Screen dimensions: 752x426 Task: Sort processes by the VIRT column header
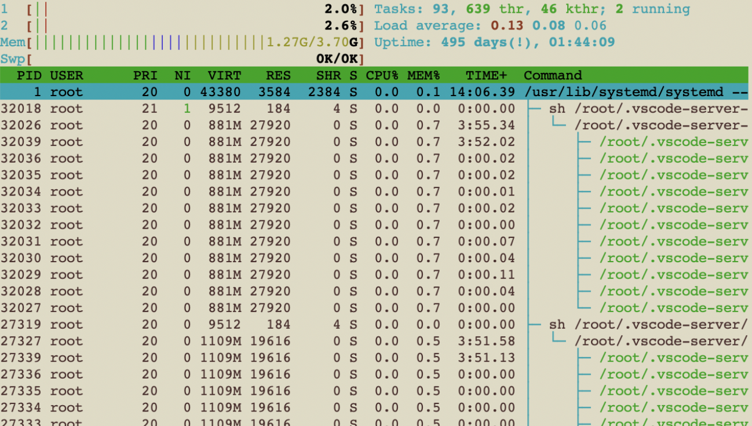(225, 75)
